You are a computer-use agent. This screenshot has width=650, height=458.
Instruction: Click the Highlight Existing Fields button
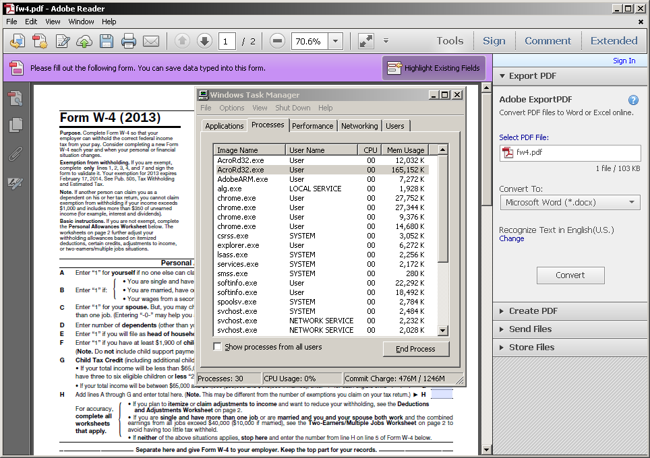434,68
